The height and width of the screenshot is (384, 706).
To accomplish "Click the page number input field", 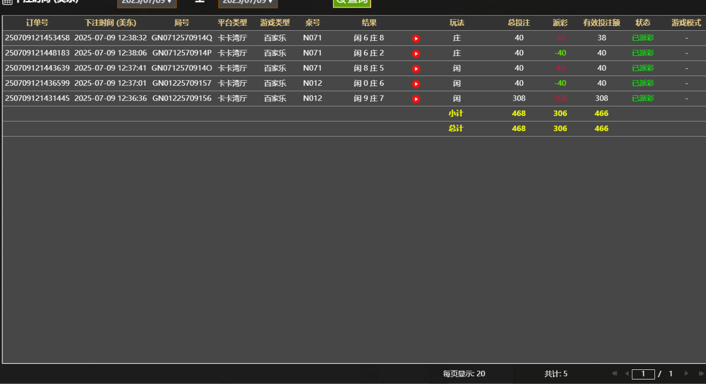I will pos(643,373).
